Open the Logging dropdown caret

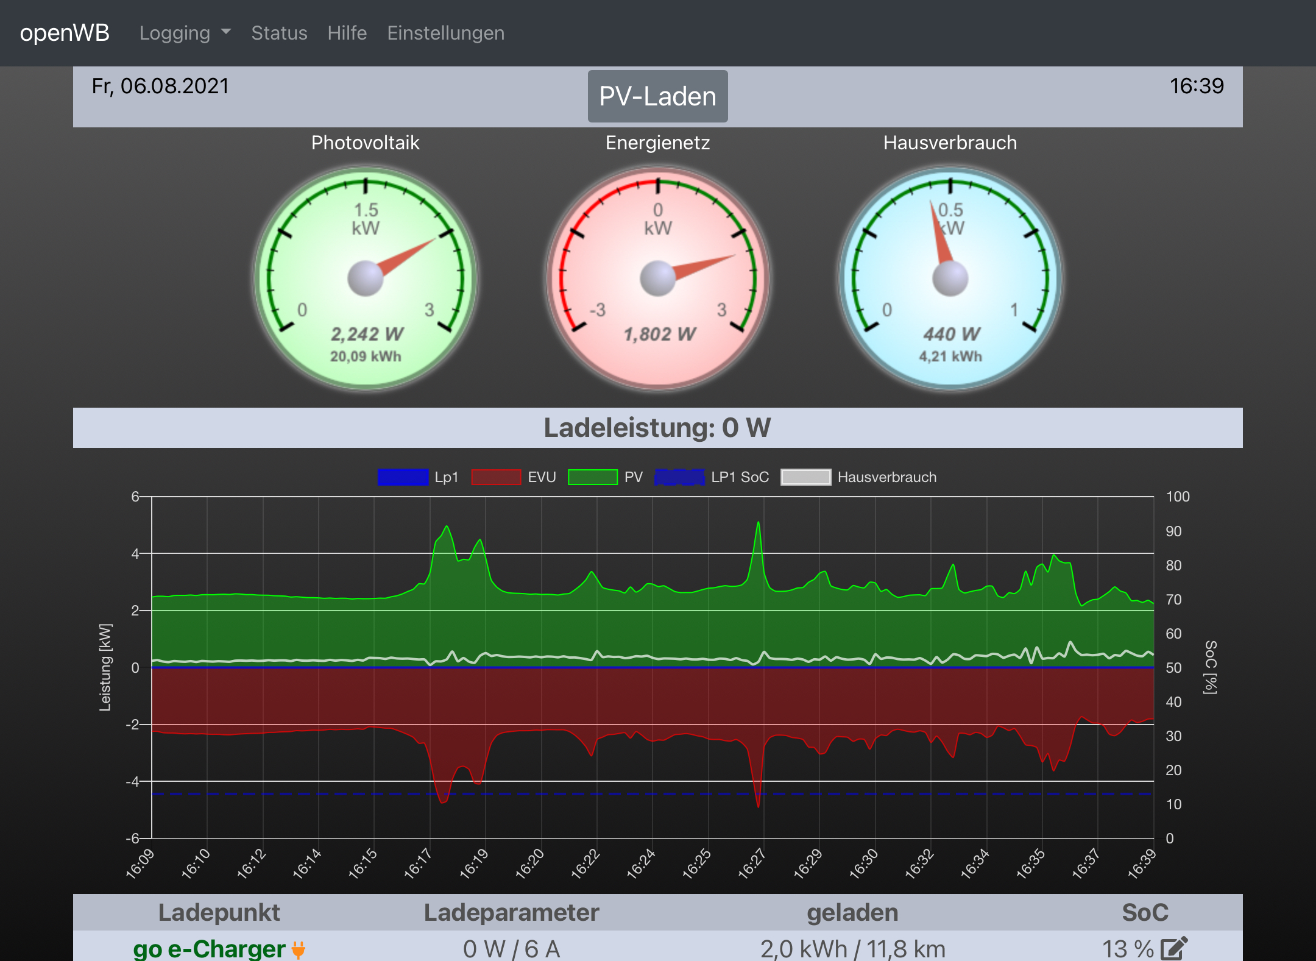(226, 32)
